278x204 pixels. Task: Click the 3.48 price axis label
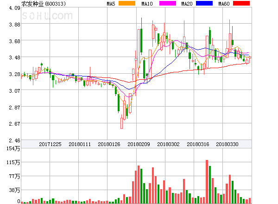pos(14,57)
